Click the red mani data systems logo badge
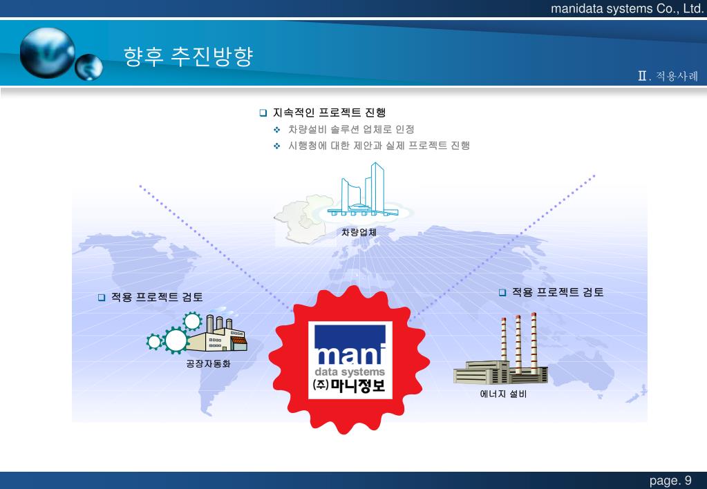 click(350, 360)
